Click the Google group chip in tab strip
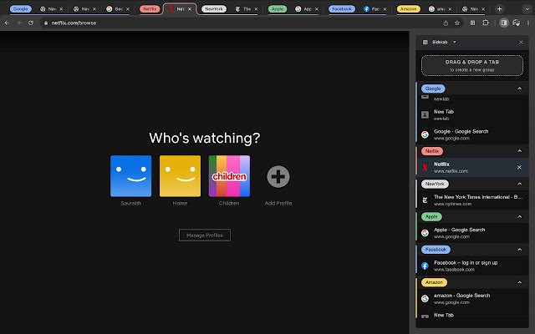The height and width of the screenshot is (334, 535). 20,9
